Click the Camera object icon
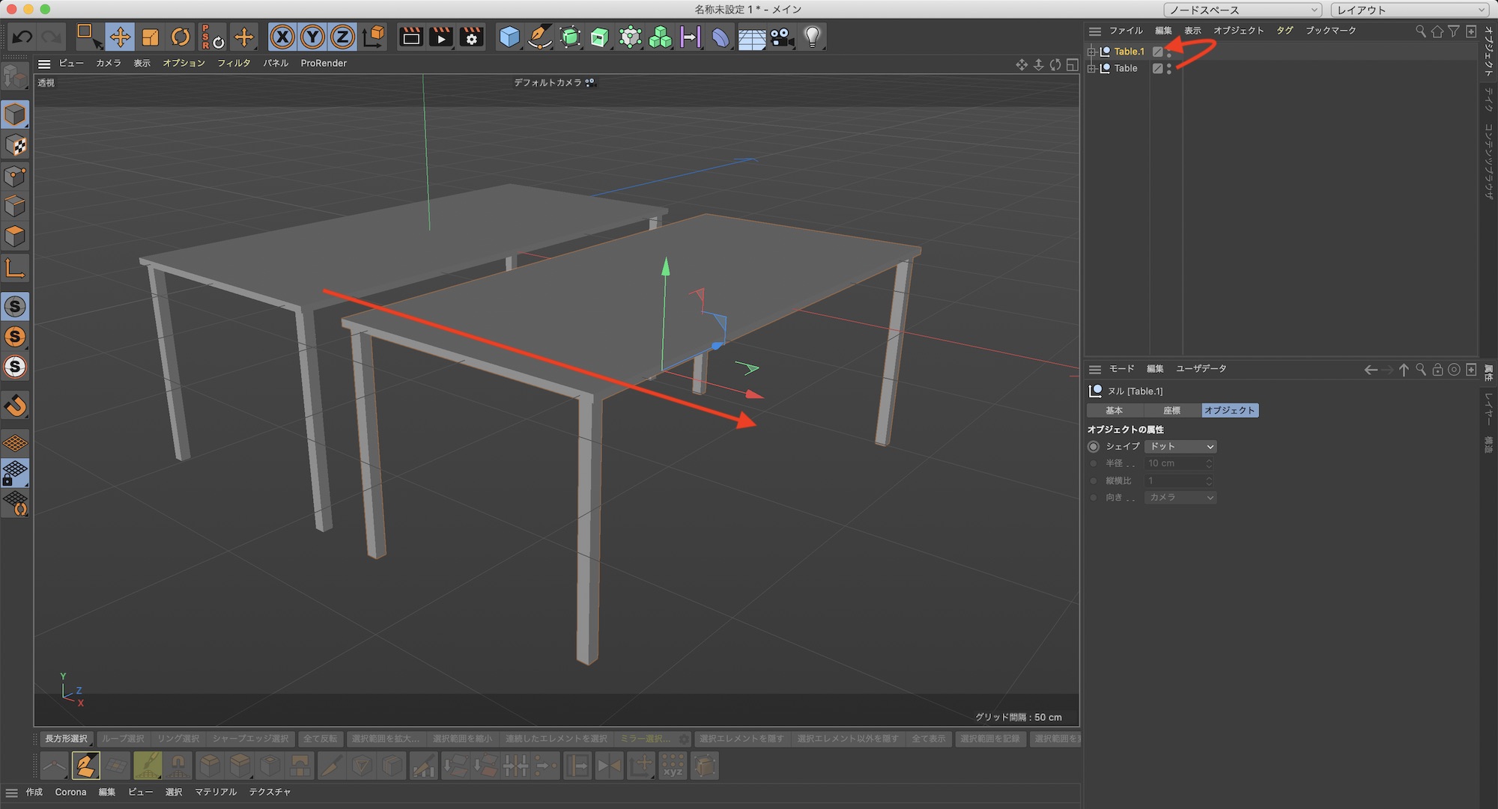 (782, 37)
